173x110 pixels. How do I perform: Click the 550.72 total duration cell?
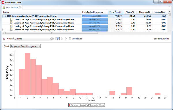[118, 16]
